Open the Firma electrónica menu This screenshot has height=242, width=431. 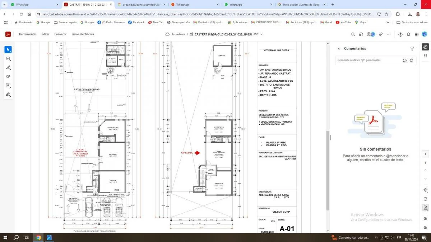[83, 34]
